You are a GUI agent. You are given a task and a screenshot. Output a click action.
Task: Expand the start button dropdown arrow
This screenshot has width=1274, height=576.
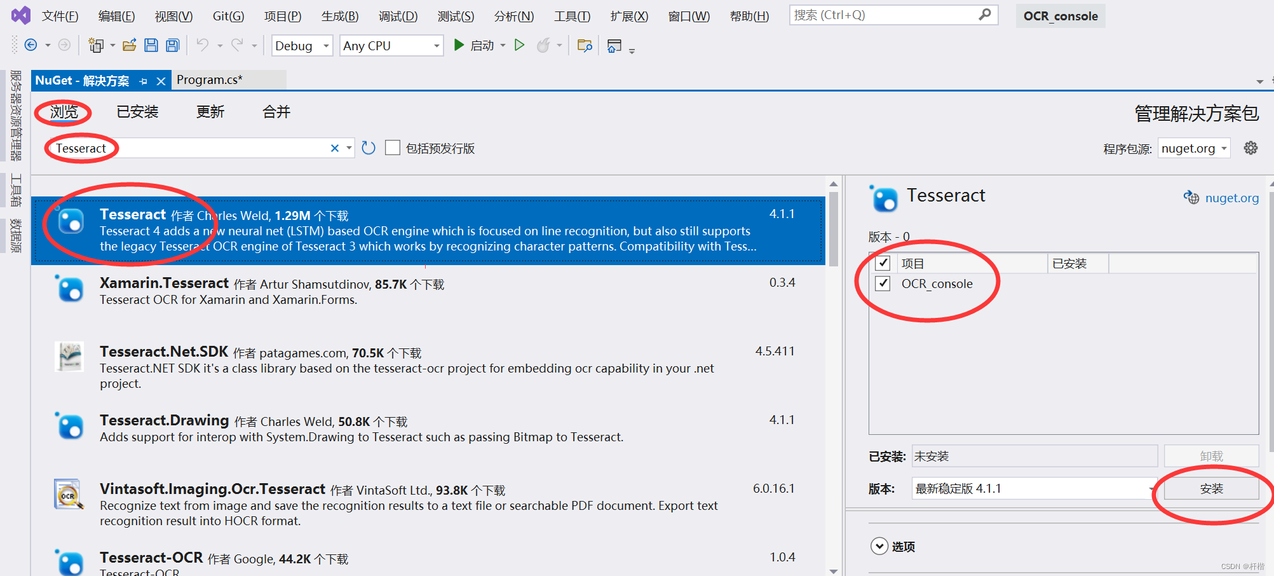503,45
